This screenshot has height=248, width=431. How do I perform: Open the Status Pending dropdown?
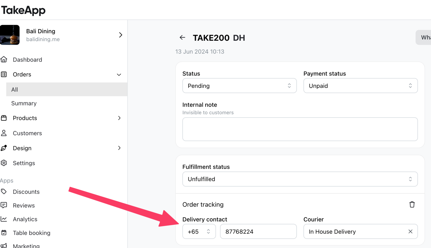[x=239, y=86]
